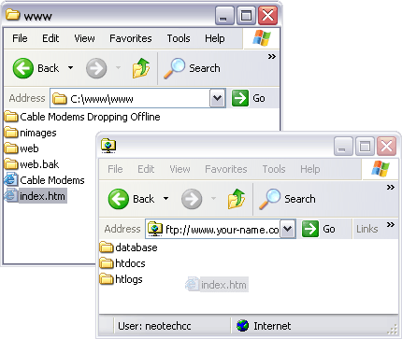Select the database folder on FTP
The height and width of the screenshot is (339, 402).
coord(129,247)
